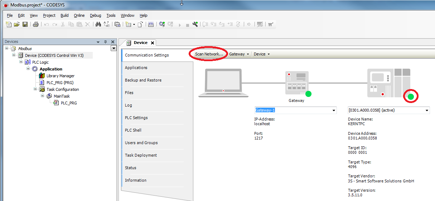Click the Scan Network button
The height and width of the screenshot is (201, 435).
click(209, 54)
